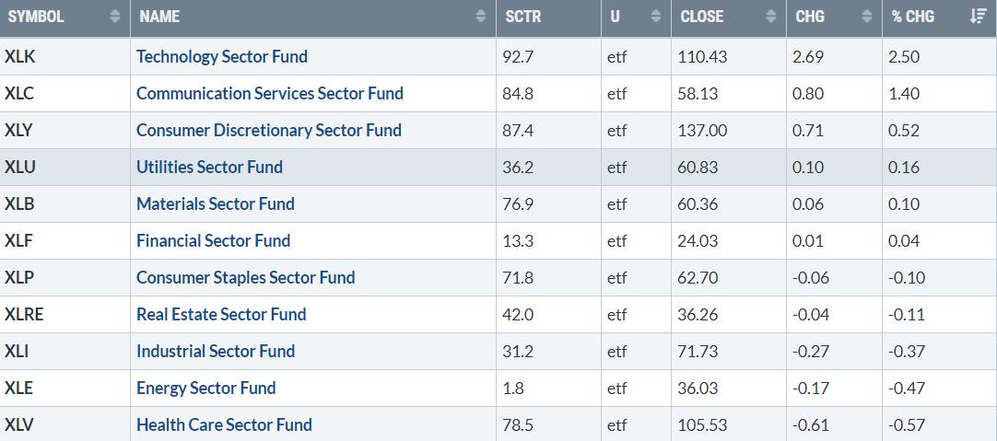Click the CLOSE column sort arrows icon
Screen dimensions: 997x441
pyautogui.click(x=771, y=17)
